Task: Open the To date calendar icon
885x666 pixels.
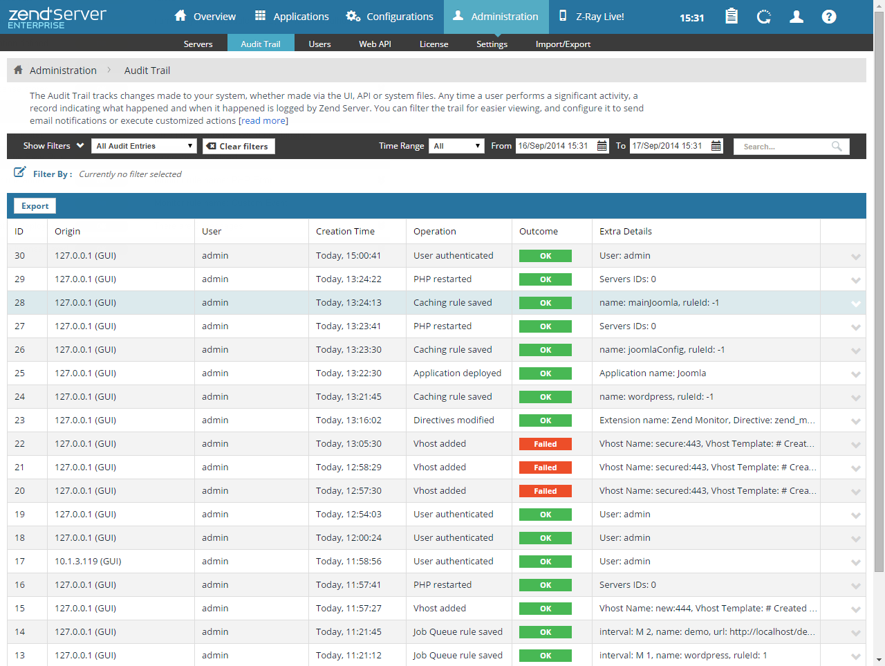Action: pyautogui.click(x=716, y=146)
